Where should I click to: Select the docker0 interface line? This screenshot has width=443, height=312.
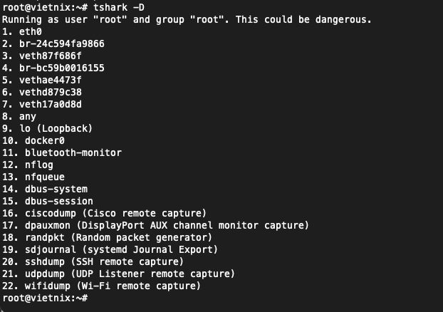(44, 140)
